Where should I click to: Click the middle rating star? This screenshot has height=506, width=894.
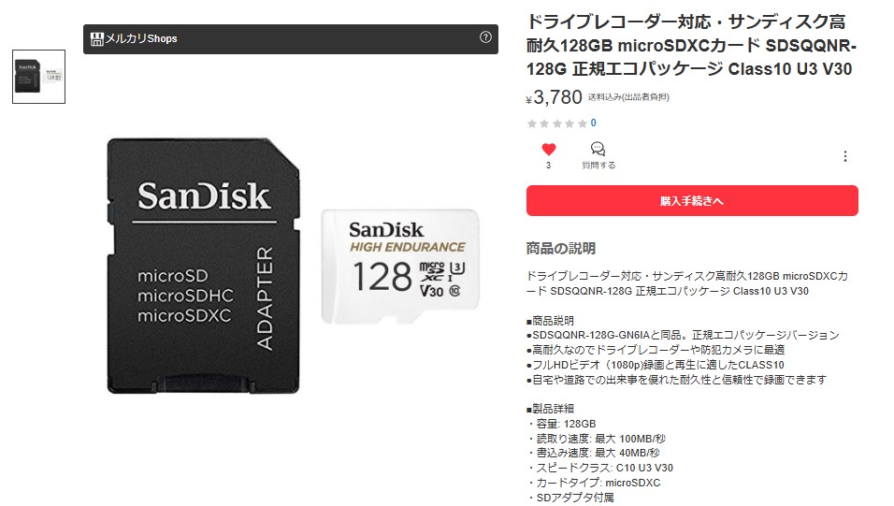(x=557, y=123)
